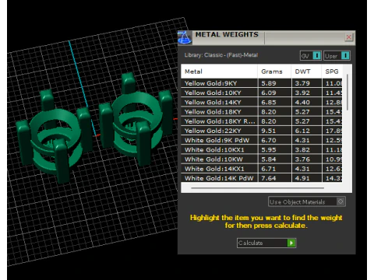Click the Metal Weights title bar
Screen dimensions: 374x280
[x=266, y=38]
